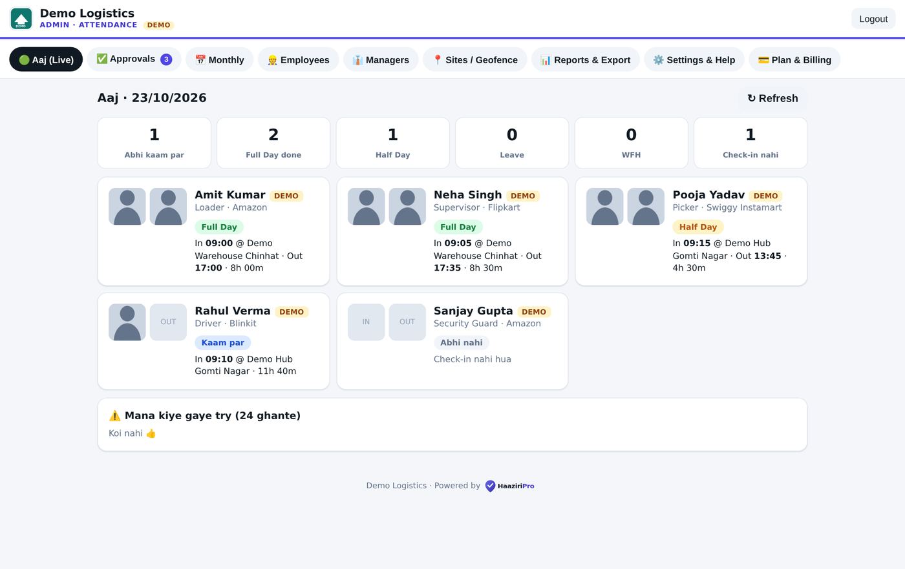
Task: Click the DEMO tag beside Pooja Yadav
Action: pyautogui.click(x=766, y=196)
